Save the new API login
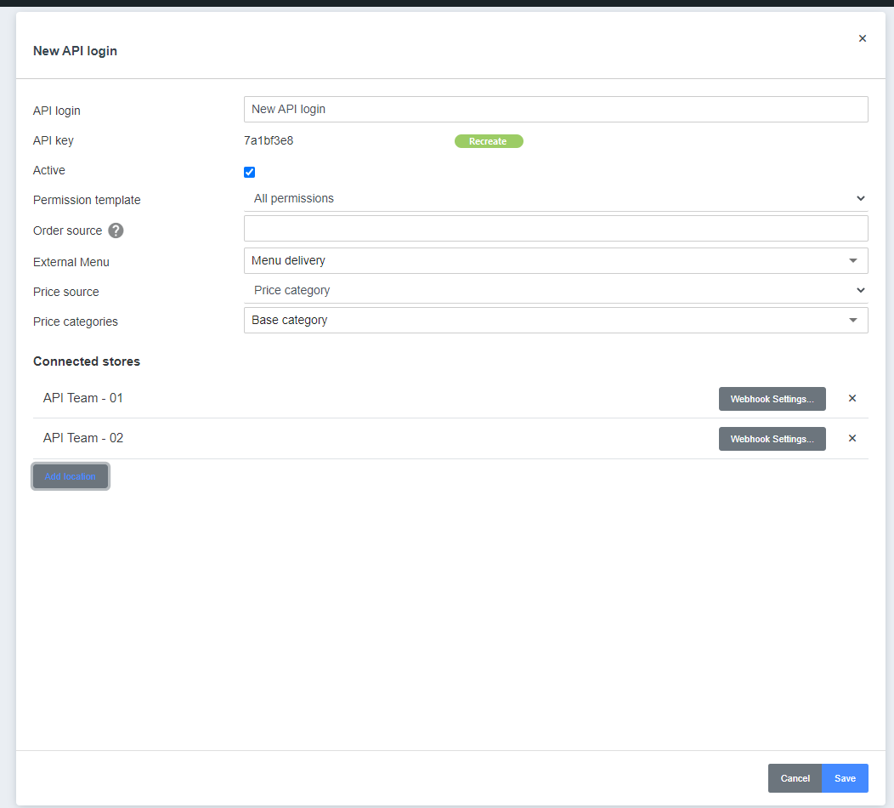 click(845, 778)
